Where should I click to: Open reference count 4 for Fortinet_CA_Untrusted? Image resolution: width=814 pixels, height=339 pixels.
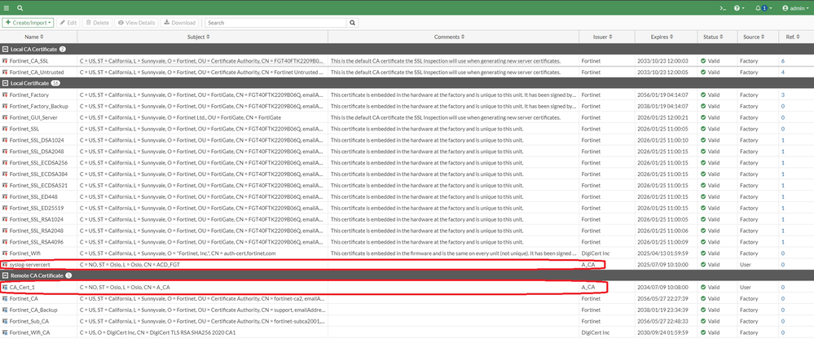783,73
